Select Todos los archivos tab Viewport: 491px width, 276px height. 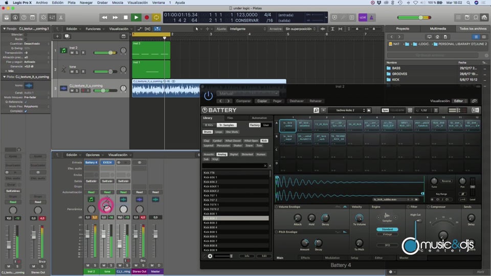tap(473, 29)
